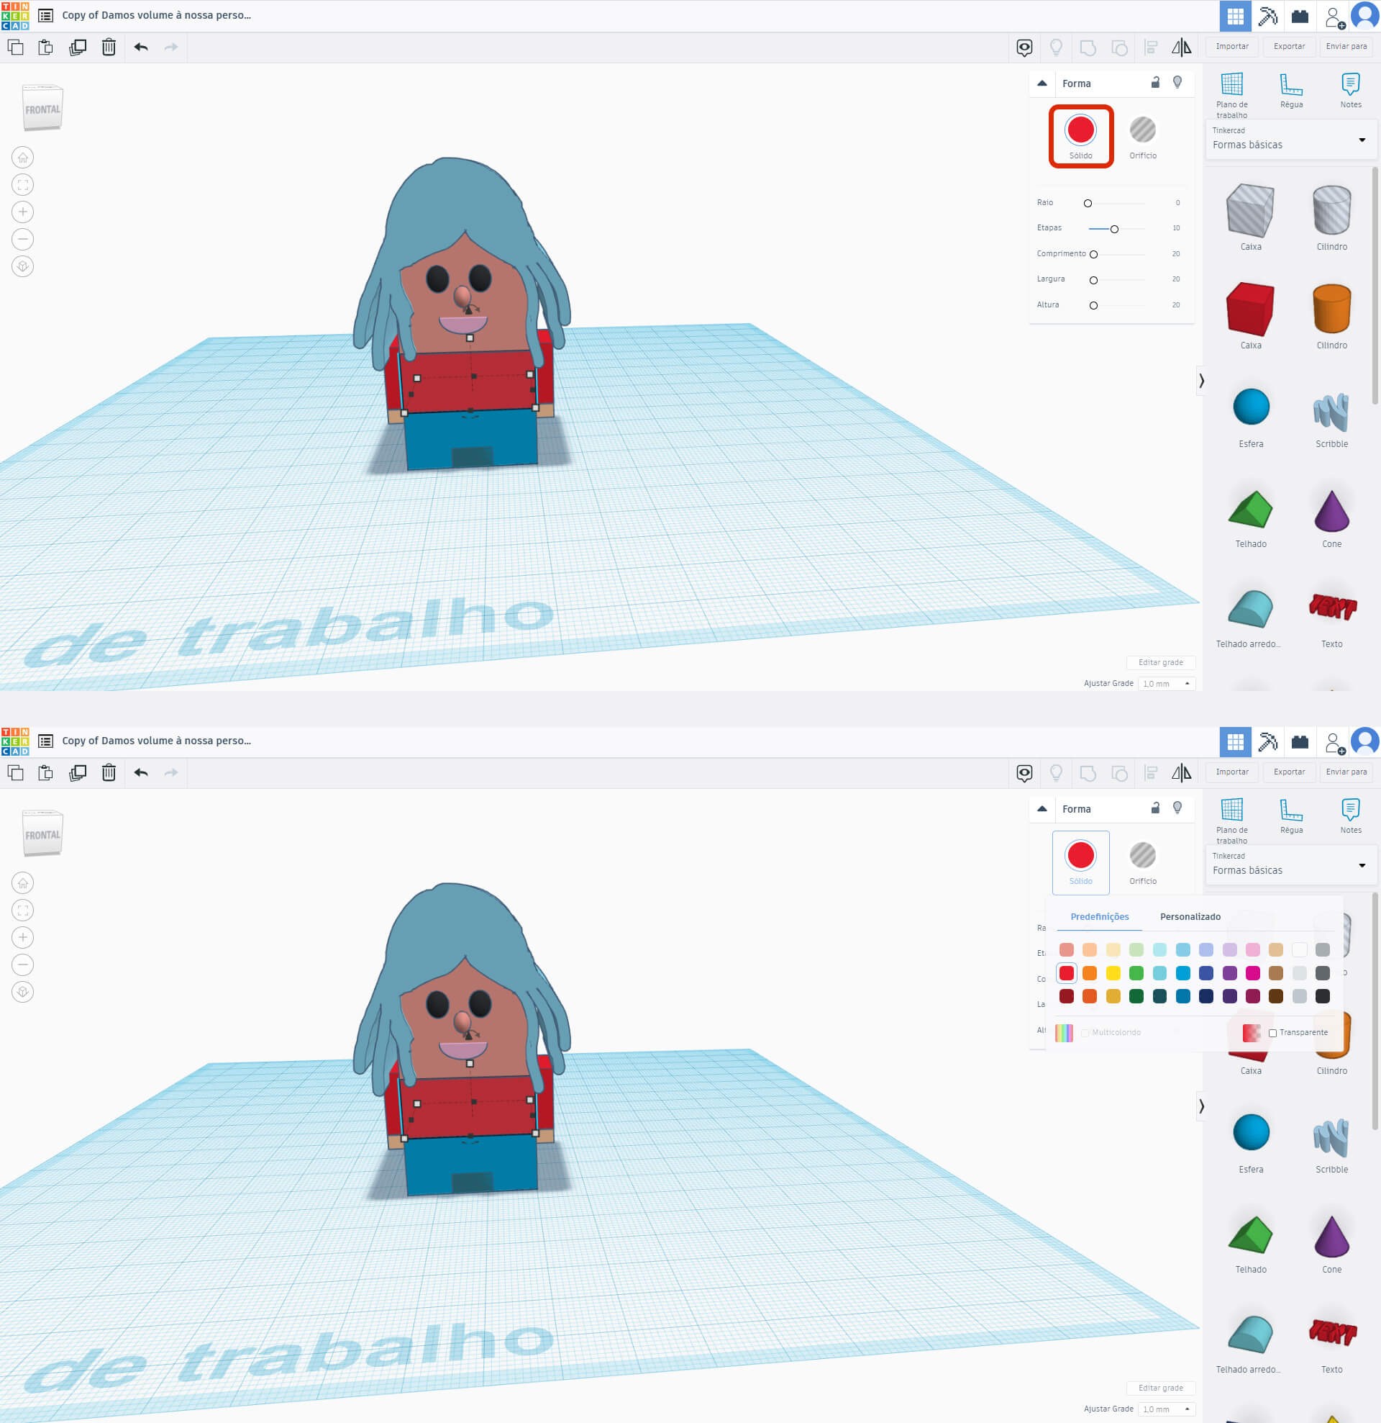
Task: Toggle show-all lightbulb icon in top screenshot toolbar
Action: pos(1057,48)
